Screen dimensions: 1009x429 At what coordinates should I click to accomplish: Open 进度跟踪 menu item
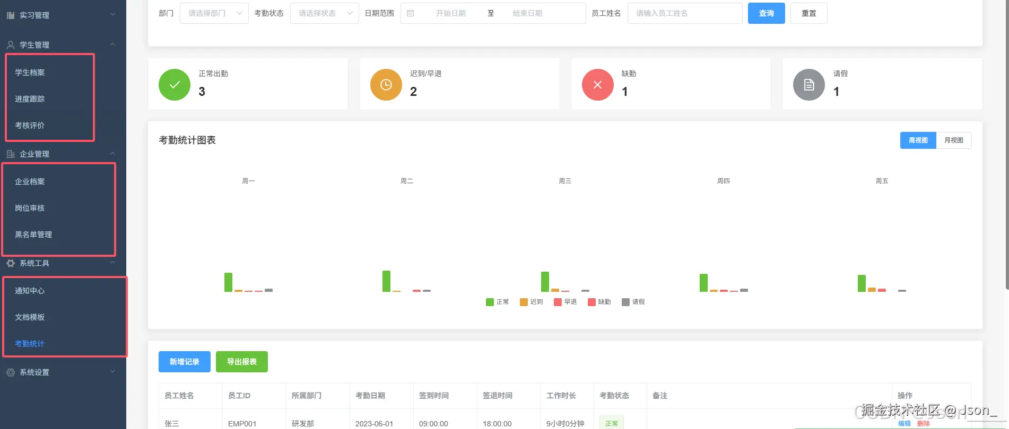30,99
